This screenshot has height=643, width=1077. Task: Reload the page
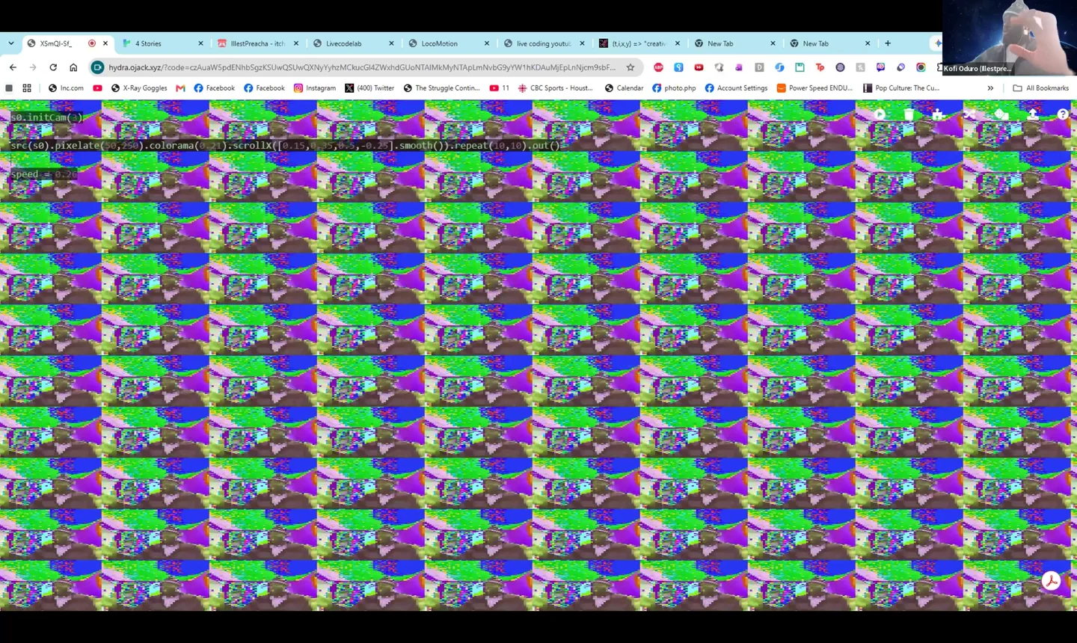[53, 67]
